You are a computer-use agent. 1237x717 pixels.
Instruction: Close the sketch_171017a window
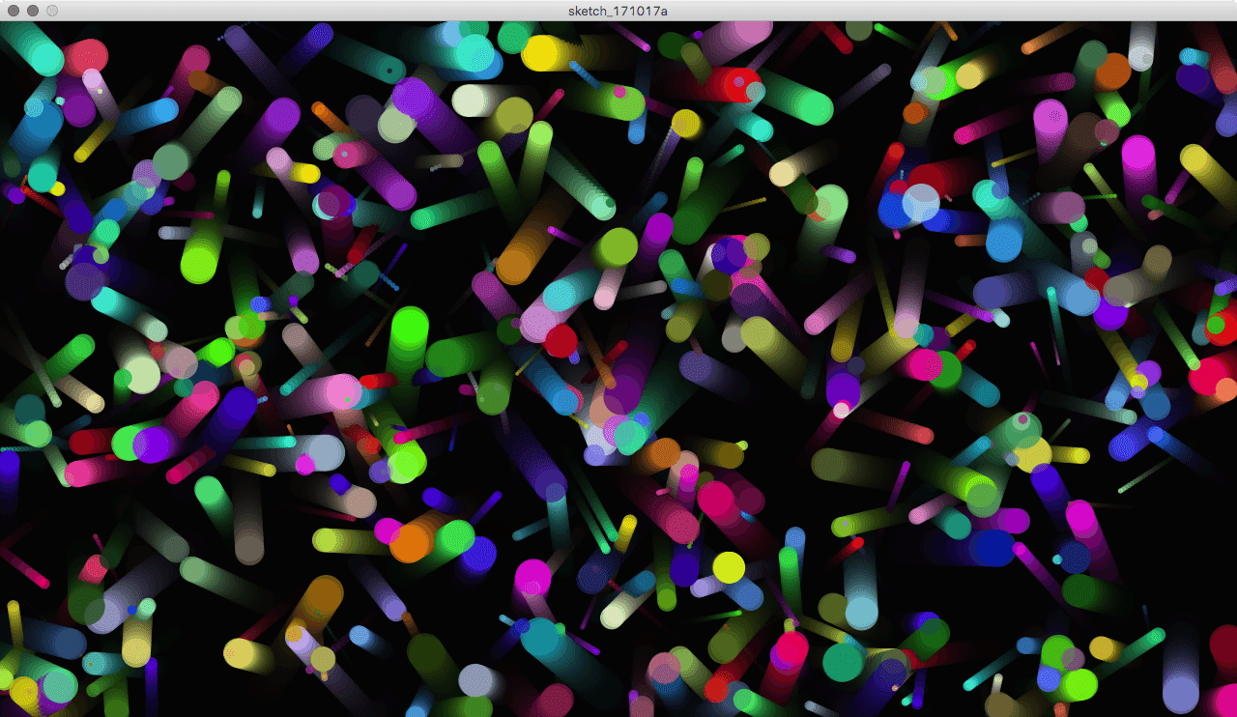pyautogui.click(x=14, y=10)
